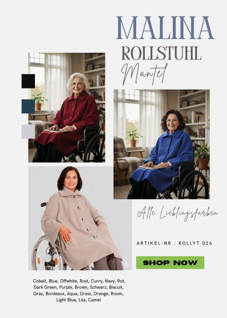Click the Artikel-Nr. ROLLYT 026 label

pyautogui.click(x=174, y=243)
